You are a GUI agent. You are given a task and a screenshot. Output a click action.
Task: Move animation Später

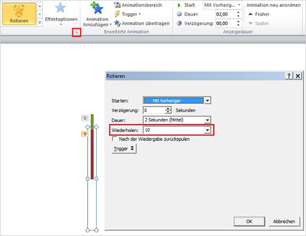pyautogui.click(x=259, y=23)
